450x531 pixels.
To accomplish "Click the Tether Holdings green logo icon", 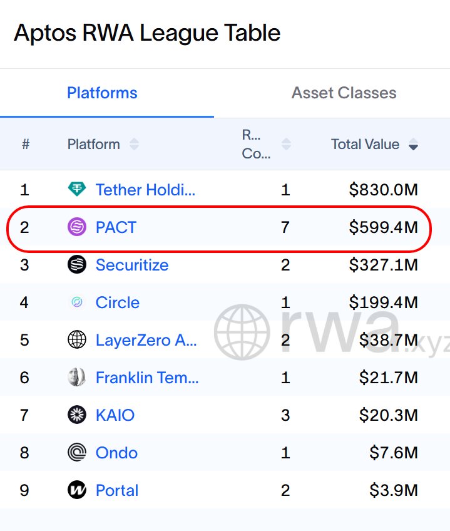I will coord(76,190).
